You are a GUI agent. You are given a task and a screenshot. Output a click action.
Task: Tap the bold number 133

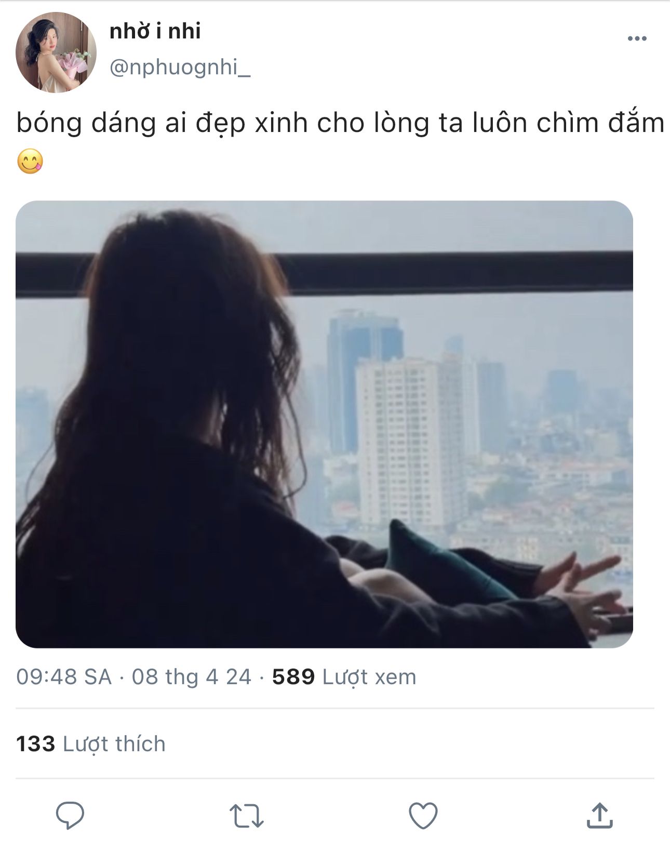pyautogui.click(x=35, y=743)
